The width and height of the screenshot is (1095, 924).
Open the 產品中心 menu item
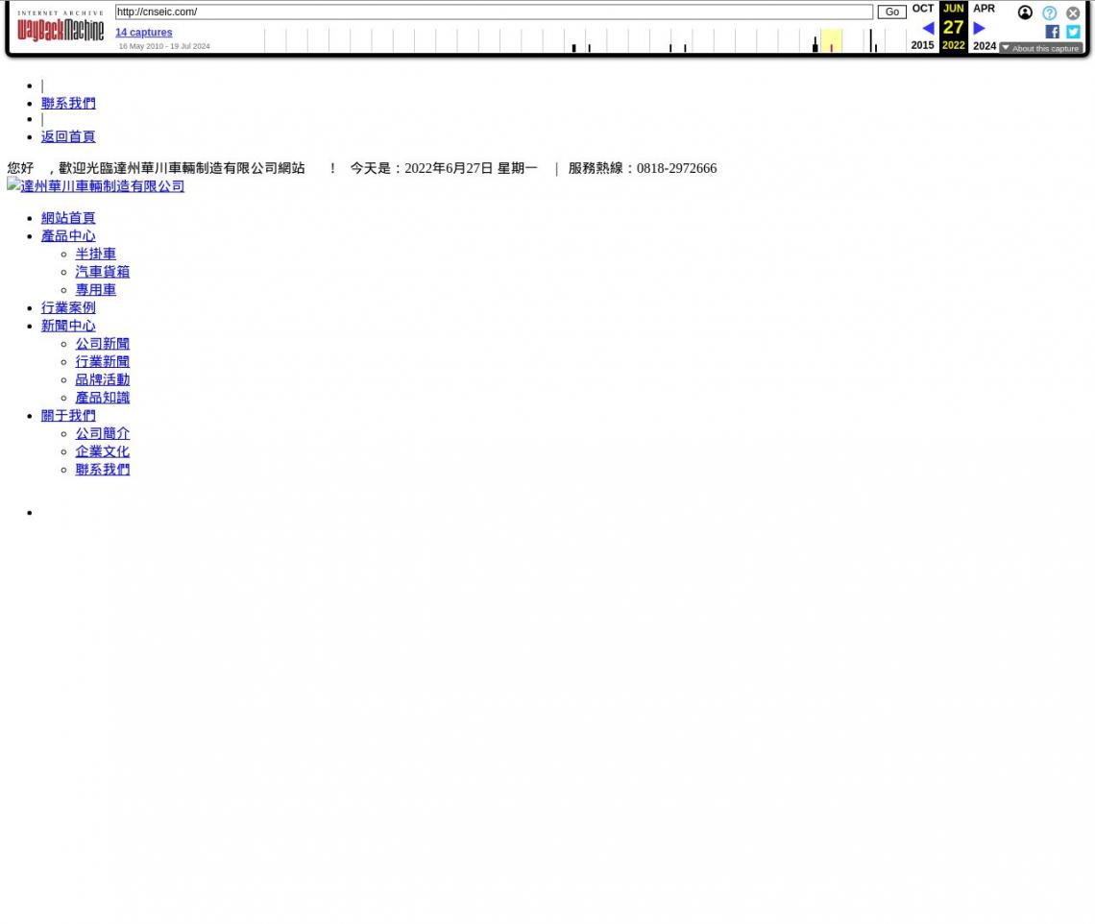[x=68, y=236]
